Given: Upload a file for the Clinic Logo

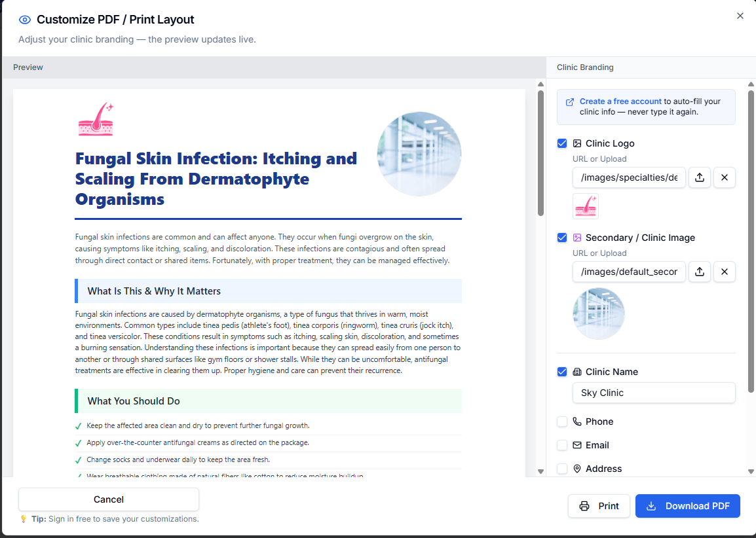Looking at the screenshot, I should click(x=700, y=178).
